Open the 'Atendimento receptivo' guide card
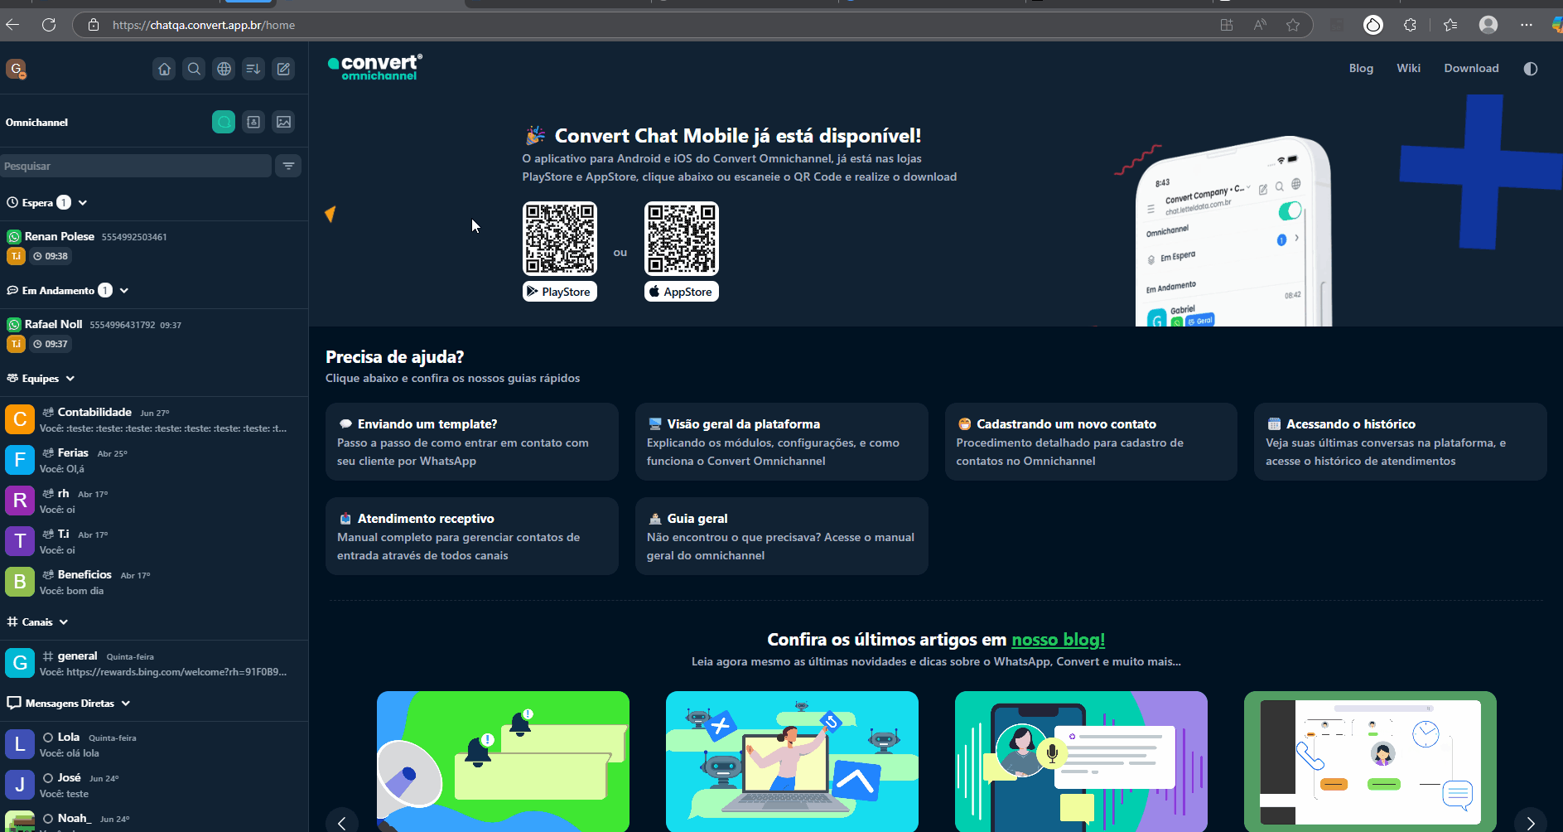The image size is (1563, 832). [472, 536]
